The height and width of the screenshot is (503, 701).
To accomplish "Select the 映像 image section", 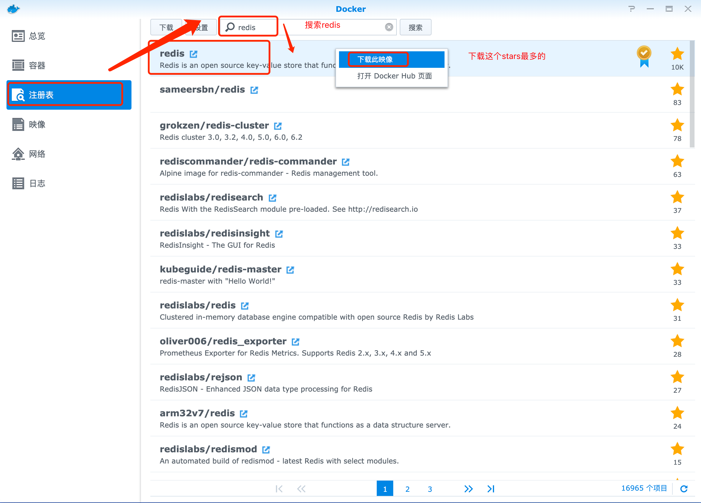I will (37, 125).
